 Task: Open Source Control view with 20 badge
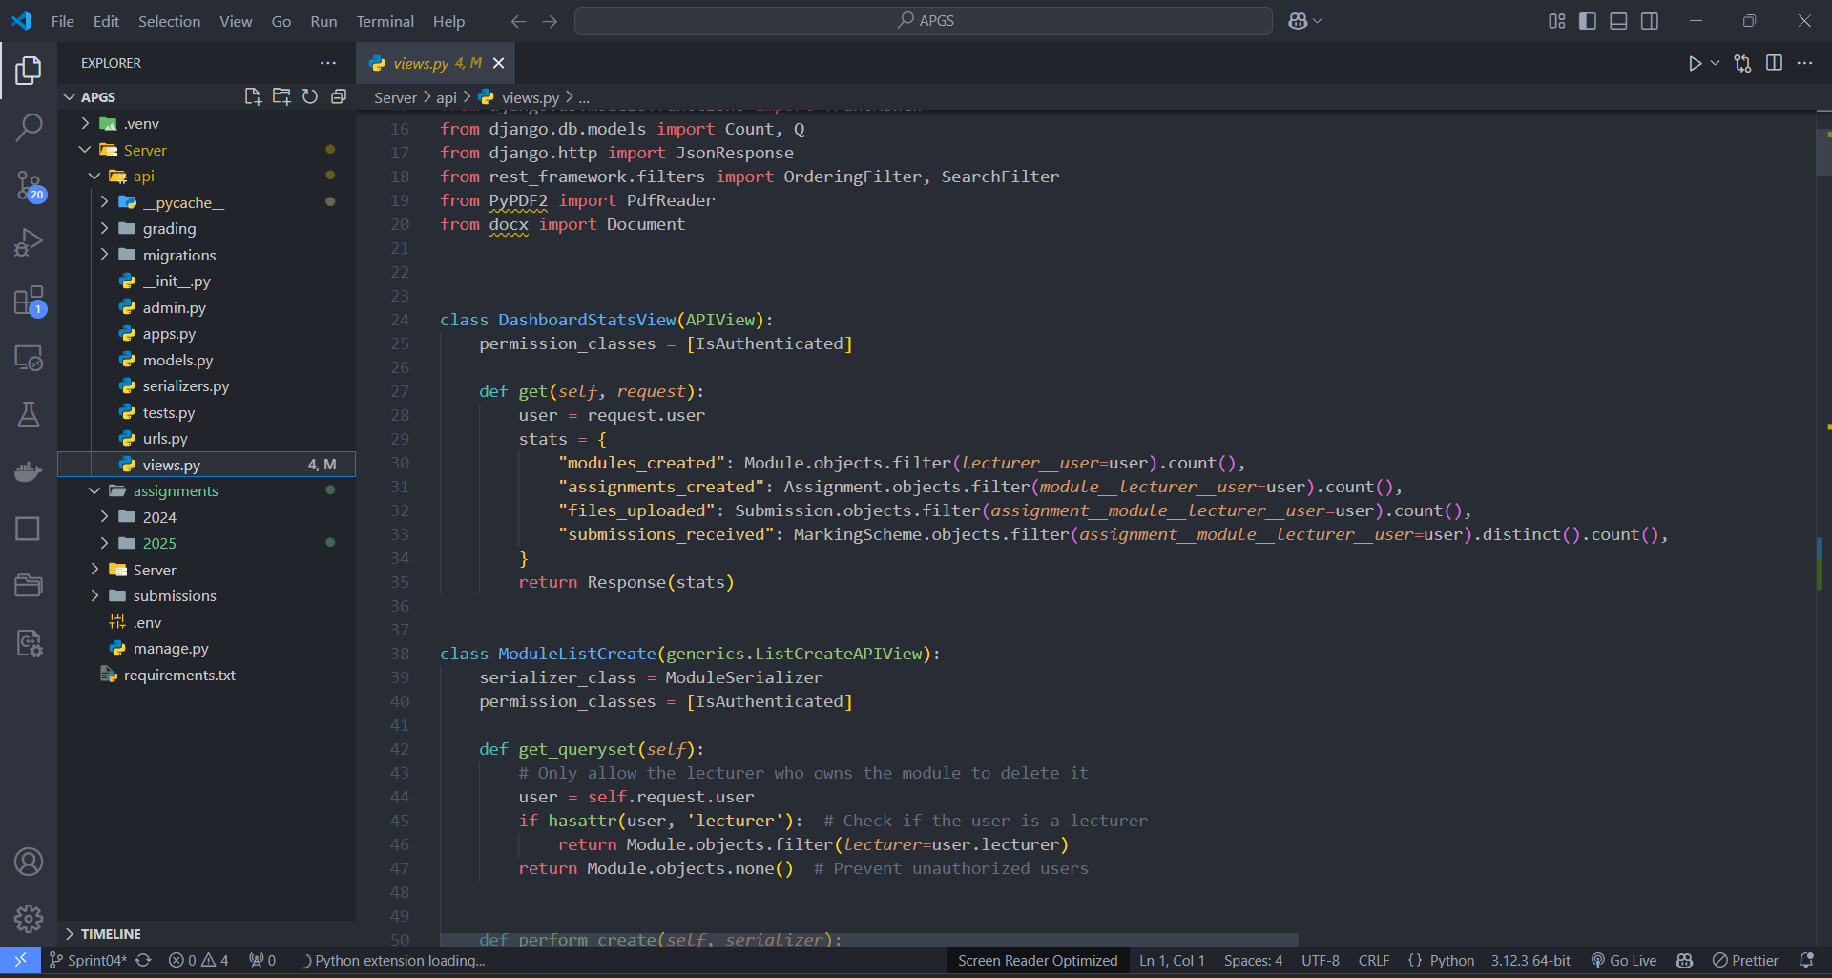29,185
